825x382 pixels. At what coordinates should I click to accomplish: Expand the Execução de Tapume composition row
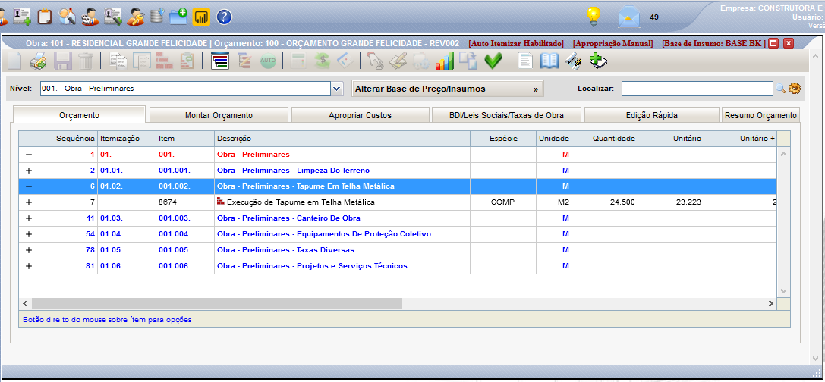pos(29,202)
